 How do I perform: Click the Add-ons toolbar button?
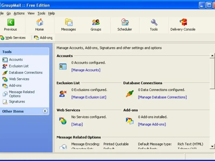pyautogui.click(x=43, y=38)
